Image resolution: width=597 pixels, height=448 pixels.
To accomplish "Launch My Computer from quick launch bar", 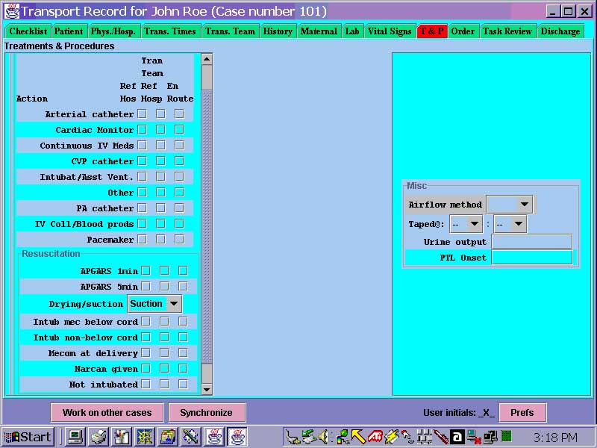I will tap(74, 437).
